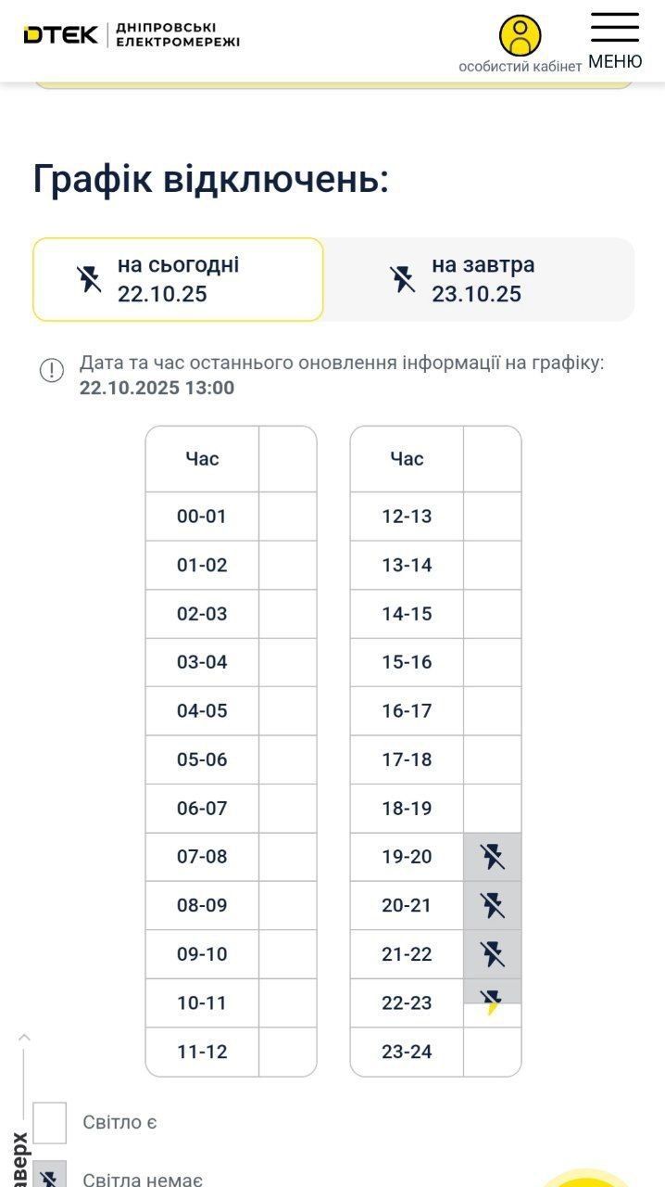This screenshot has width=665, height=1187.
Task: Click the DTEK logo
Action: pos(61,35)
